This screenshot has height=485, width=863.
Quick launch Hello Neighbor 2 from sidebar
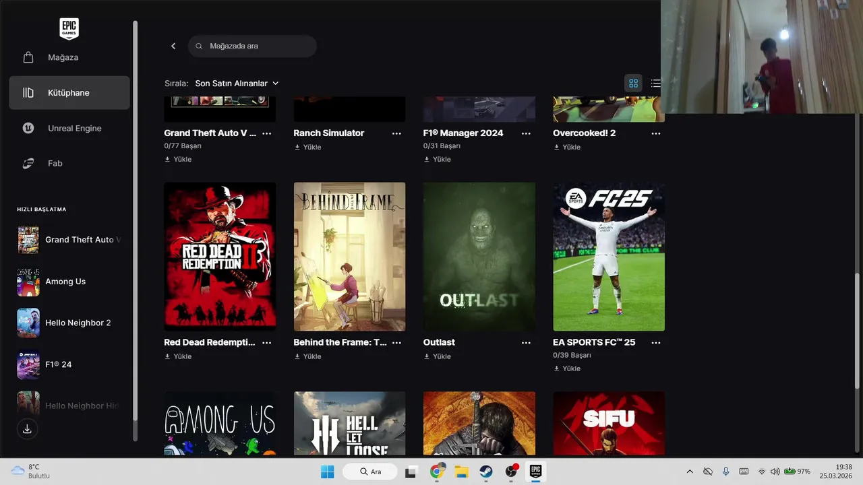[x=69, y=323]
